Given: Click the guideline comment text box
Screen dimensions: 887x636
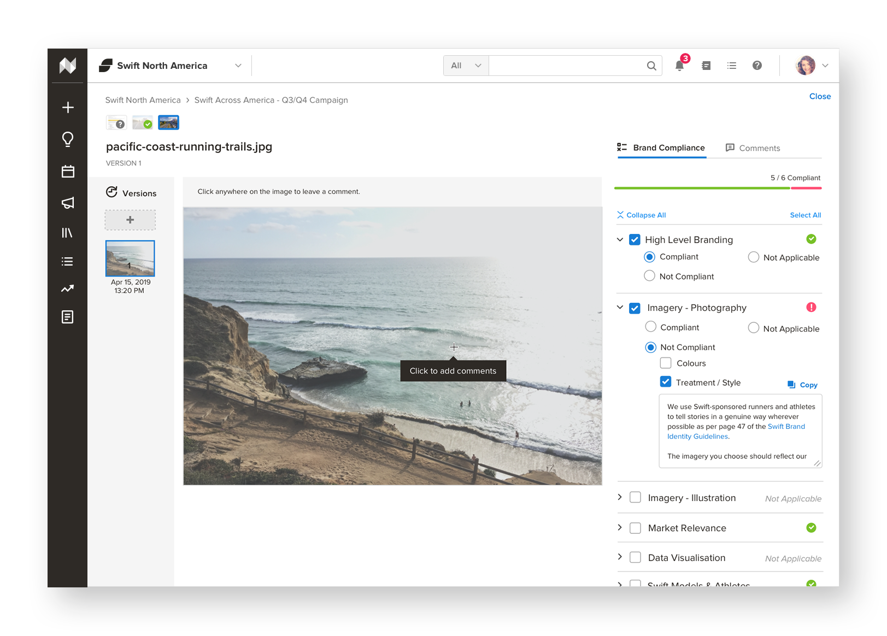Looking at the screenshot, I should point(740,431).
